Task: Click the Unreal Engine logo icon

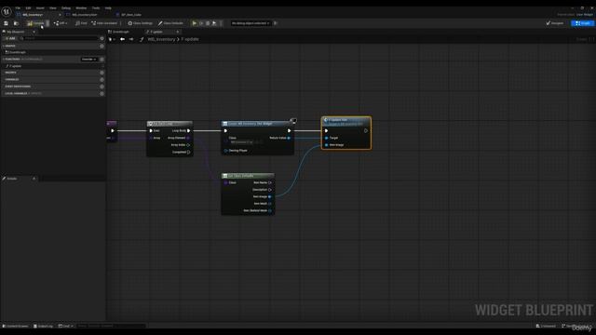Action: (x=7, y=12)
